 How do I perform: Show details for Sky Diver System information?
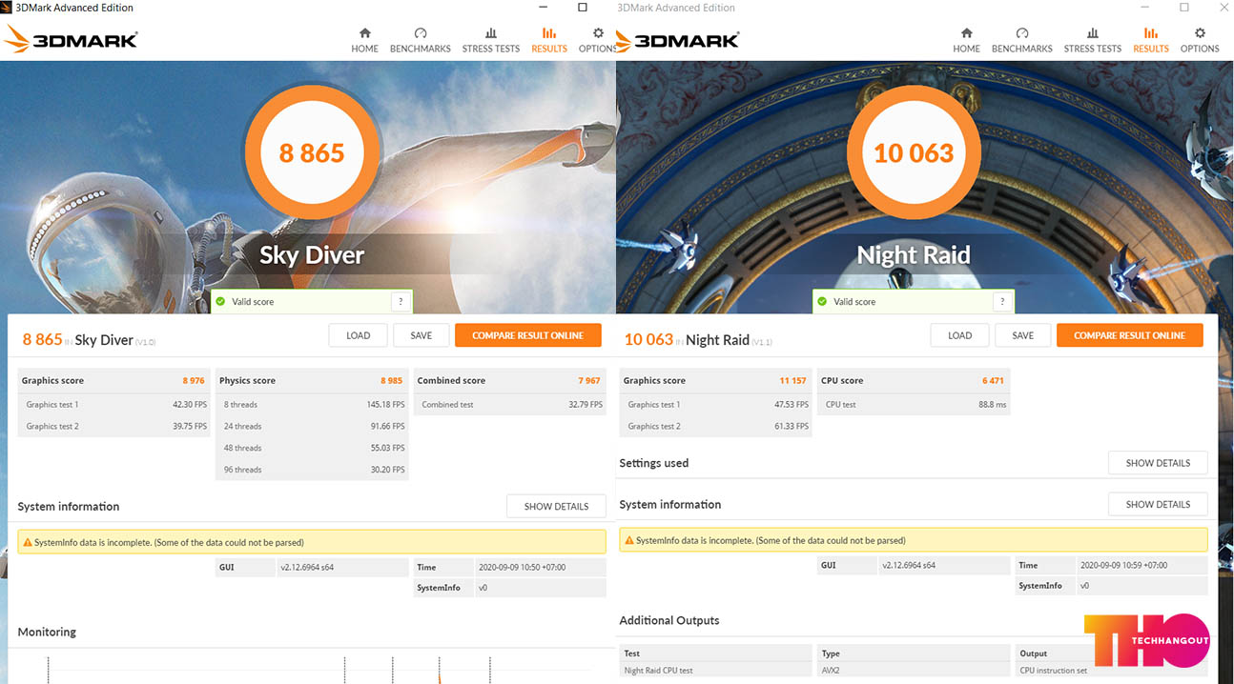click(557, 506)
